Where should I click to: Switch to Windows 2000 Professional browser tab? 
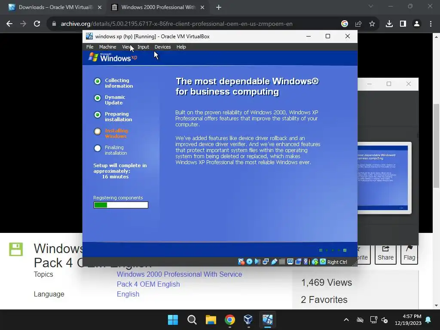(x=158, y=7)
